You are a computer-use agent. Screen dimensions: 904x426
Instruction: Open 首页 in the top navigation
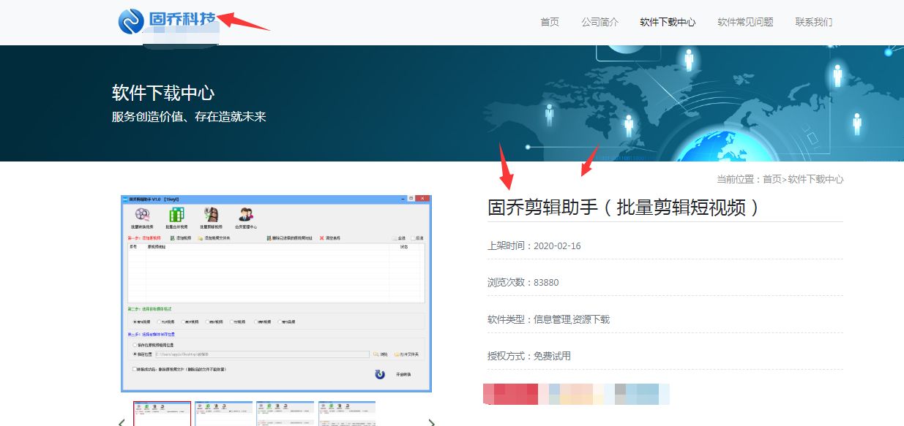click(550, 22)
